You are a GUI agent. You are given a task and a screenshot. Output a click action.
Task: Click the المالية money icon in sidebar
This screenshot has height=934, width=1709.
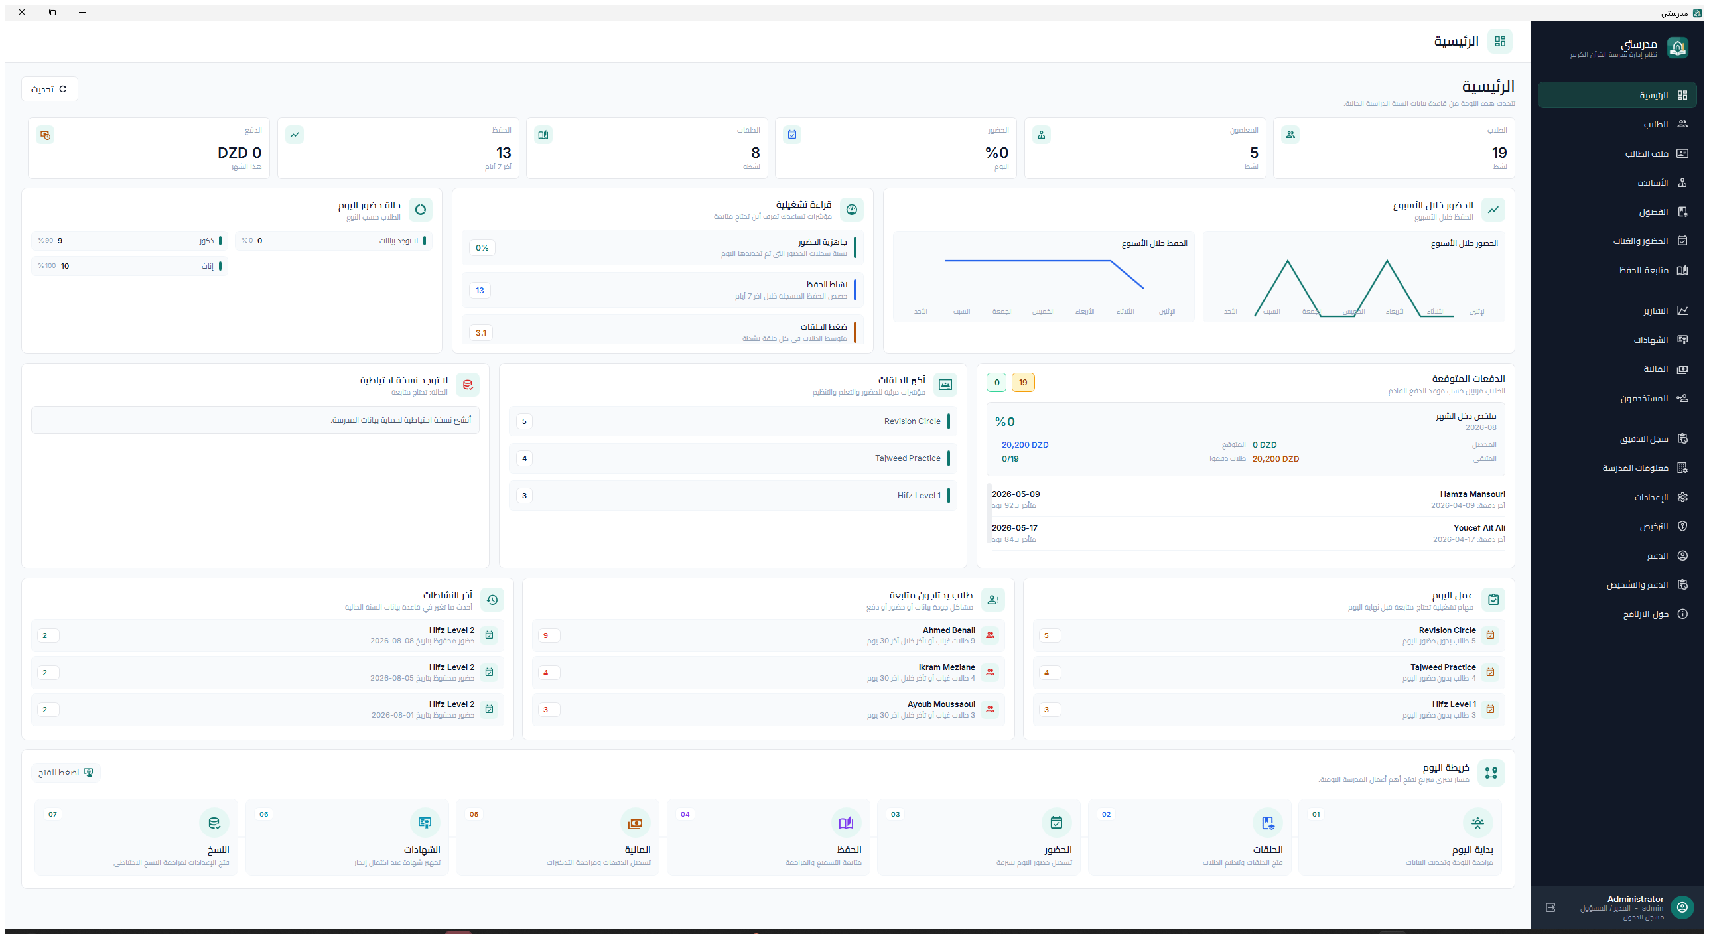(1682, 369)
